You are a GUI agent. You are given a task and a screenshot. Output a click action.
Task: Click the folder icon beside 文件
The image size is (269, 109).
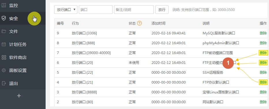(x=3, y=32)
